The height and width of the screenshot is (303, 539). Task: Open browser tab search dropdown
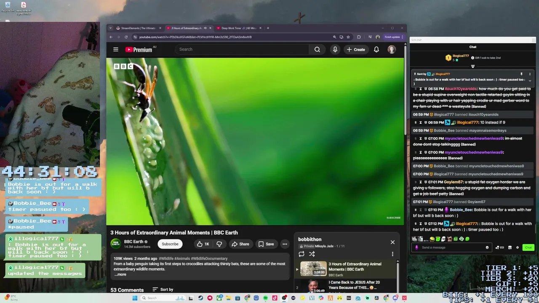click(110, 28)
